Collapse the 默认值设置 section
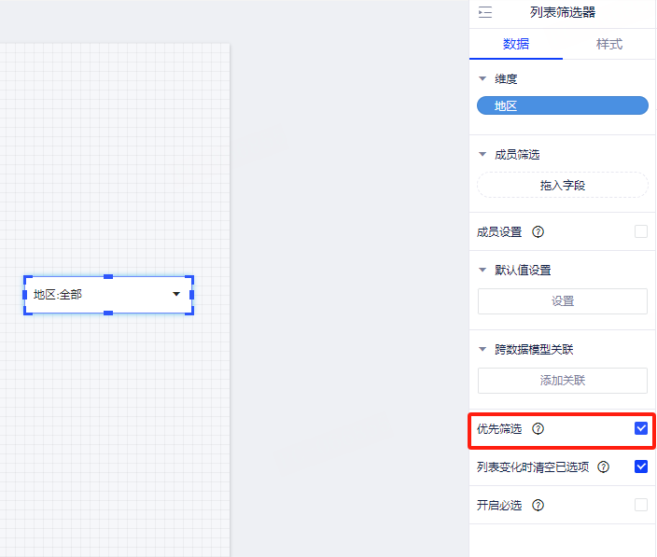Image resolution: width=657 pixels, height=557 pixels. (x=482, y=271)
